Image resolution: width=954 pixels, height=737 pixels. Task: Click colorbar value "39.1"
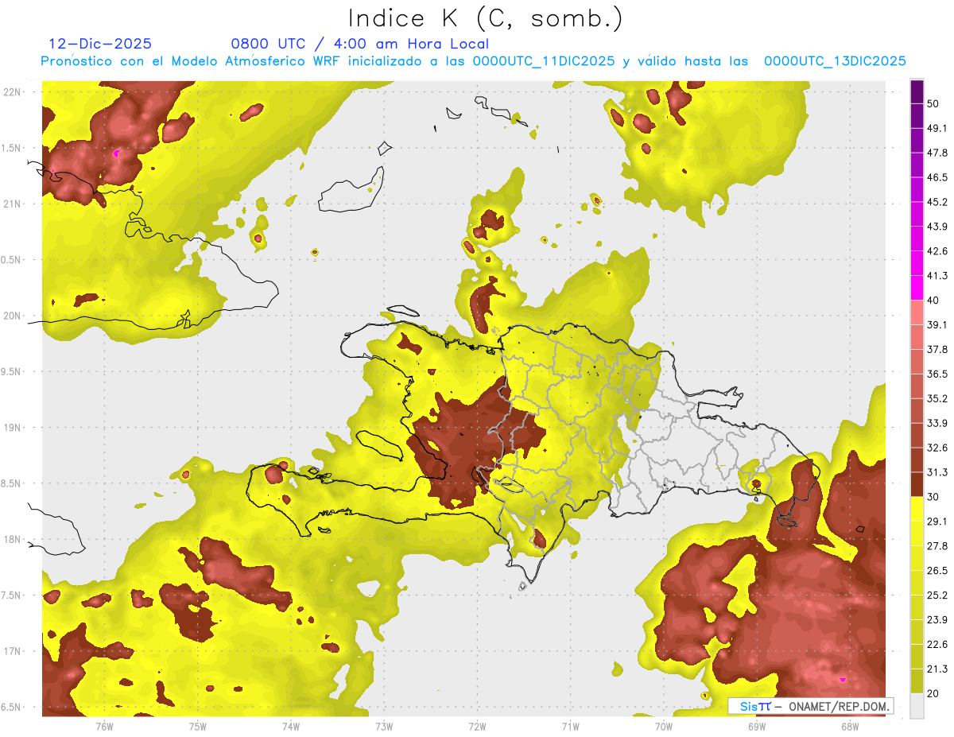tap(937, 324)
